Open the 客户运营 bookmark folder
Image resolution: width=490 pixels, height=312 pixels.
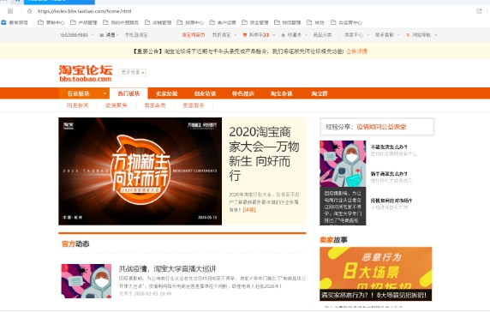pos(223,22)
